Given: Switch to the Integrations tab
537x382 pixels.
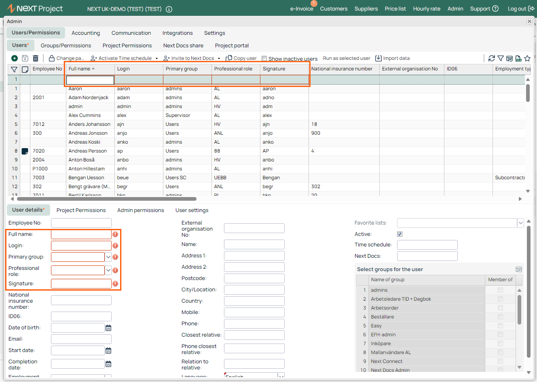Looking at the screenshot, I should 178,33.
